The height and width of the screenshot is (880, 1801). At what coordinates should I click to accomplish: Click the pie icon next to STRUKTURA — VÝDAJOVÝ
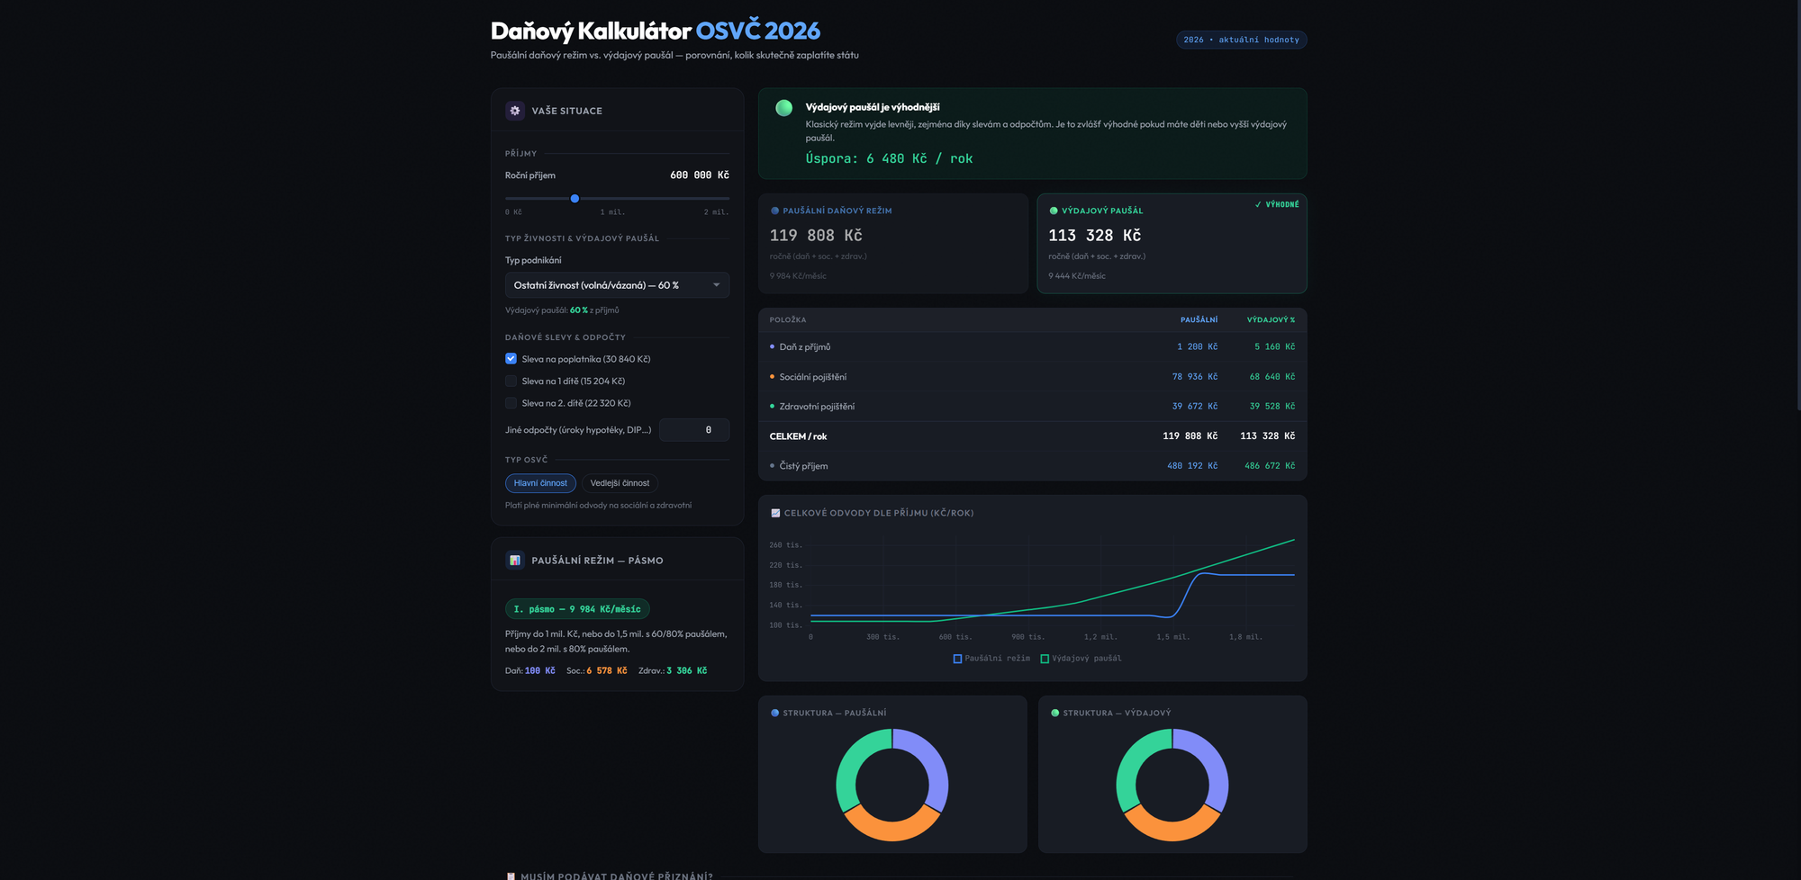click(x=1054, y=712)
